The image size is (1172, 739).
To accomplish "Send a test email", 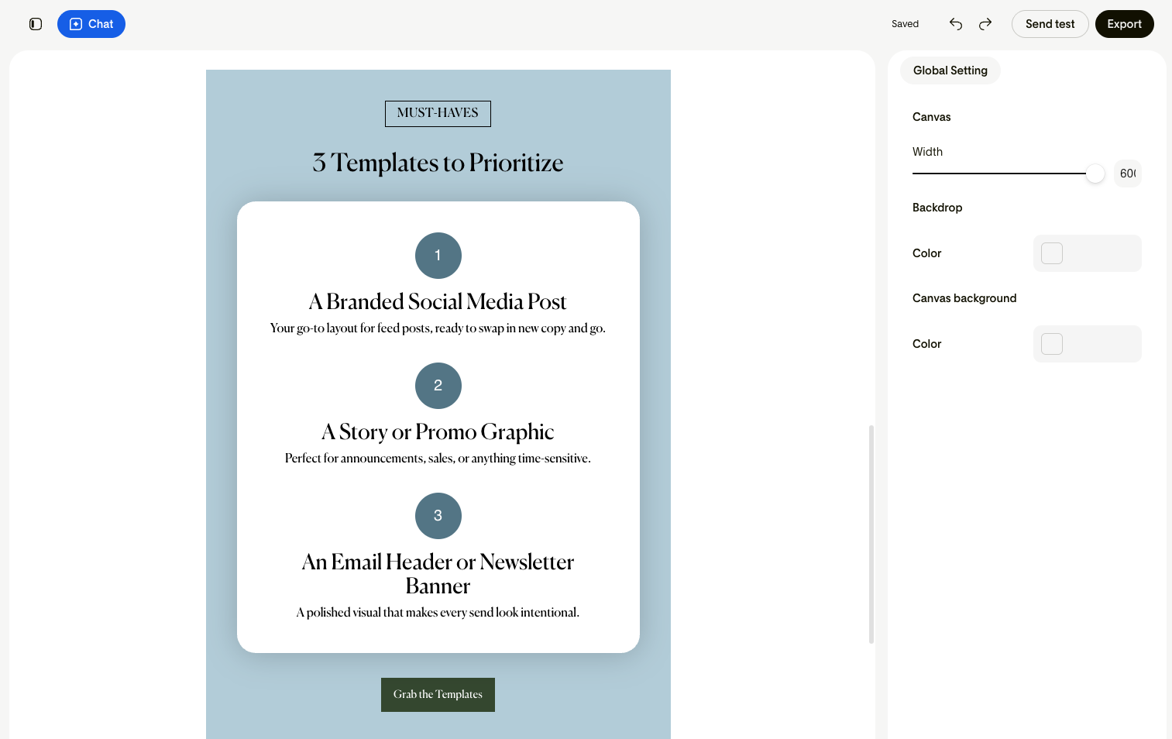I will tap(1050, 24).
